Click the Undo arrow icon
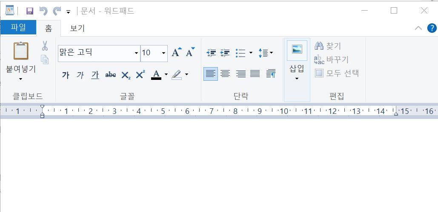 [x=43, y=11]
